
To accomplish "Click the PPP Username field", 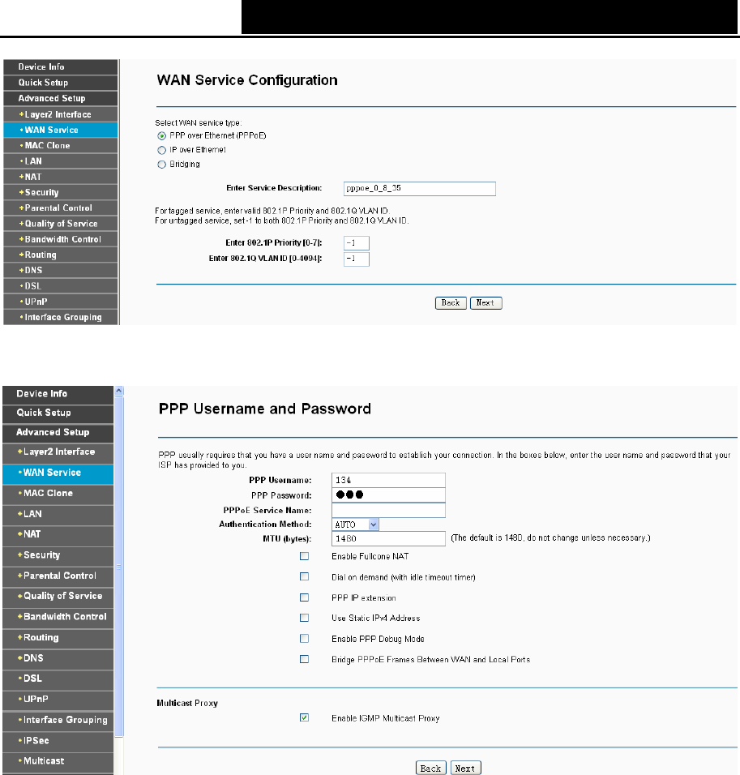I will coord(388,481).
